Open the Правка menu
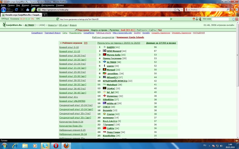 [11, 5]
